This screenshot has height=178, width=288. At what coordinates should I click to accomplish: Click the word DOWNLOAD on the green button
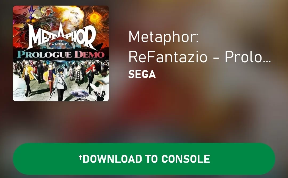click(x=112, y=159)
